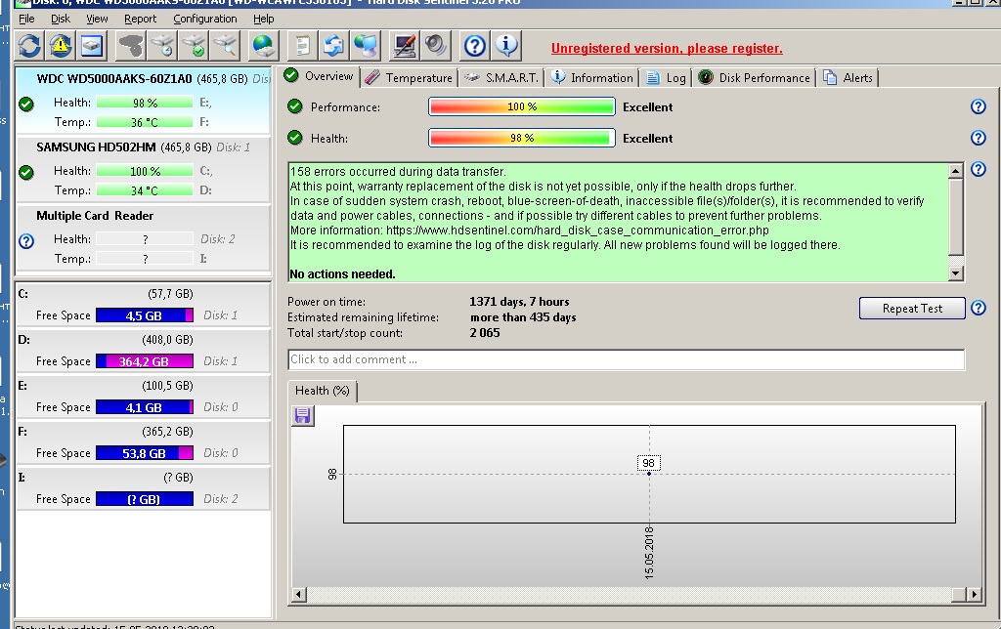Image resolution: width=1001 pixels, height=629 pixels.
Task: Save the health graph using floppy icon
Action: pos(303,416)
